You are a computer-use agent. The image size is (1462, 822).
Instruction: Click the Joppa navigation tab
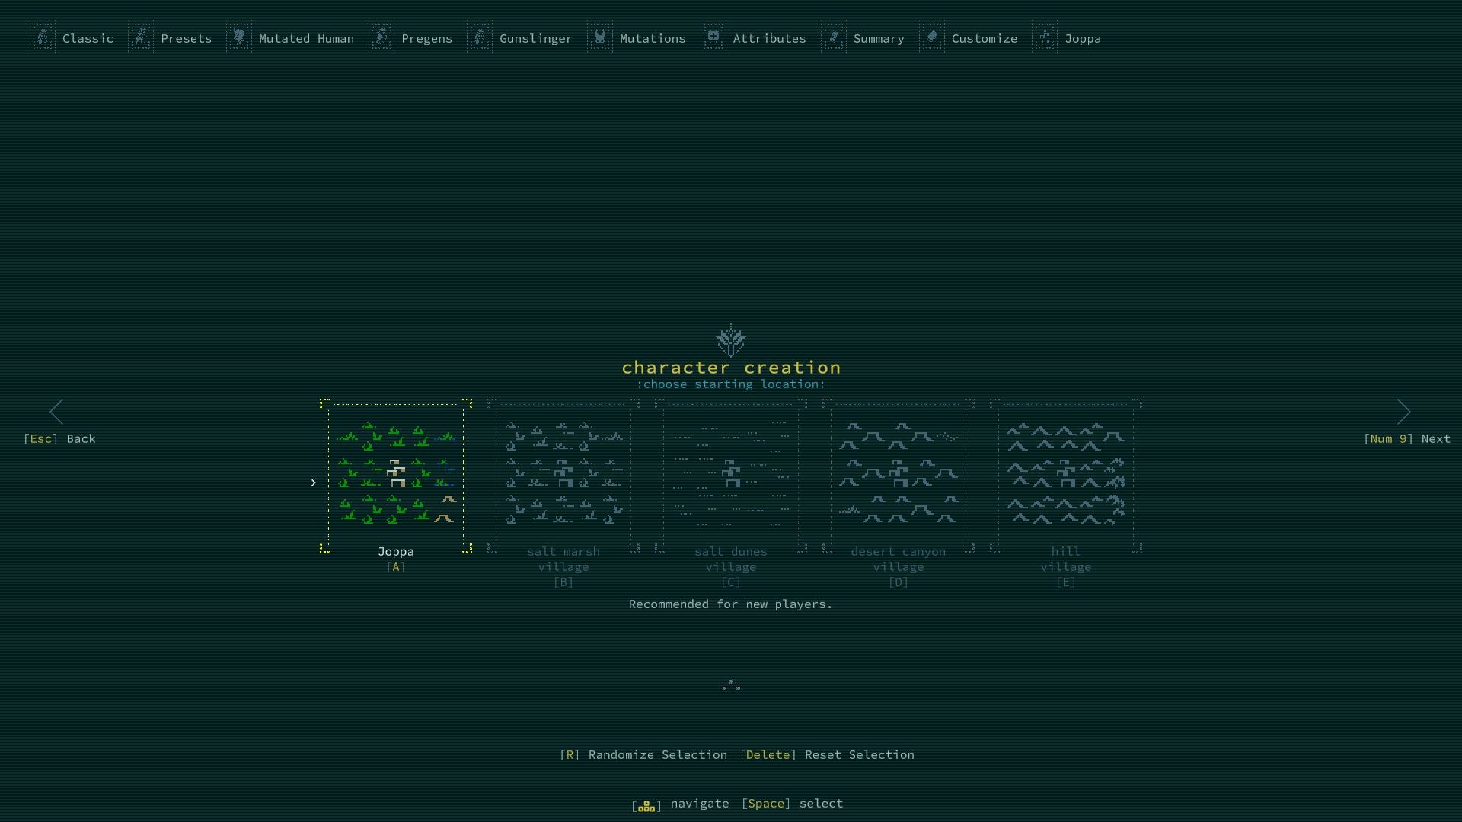click(1083, 37)
